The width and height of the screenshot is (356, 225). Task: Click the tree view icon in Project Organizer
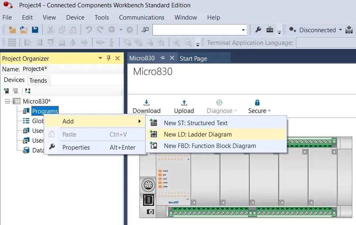click(x=28, y=91)
